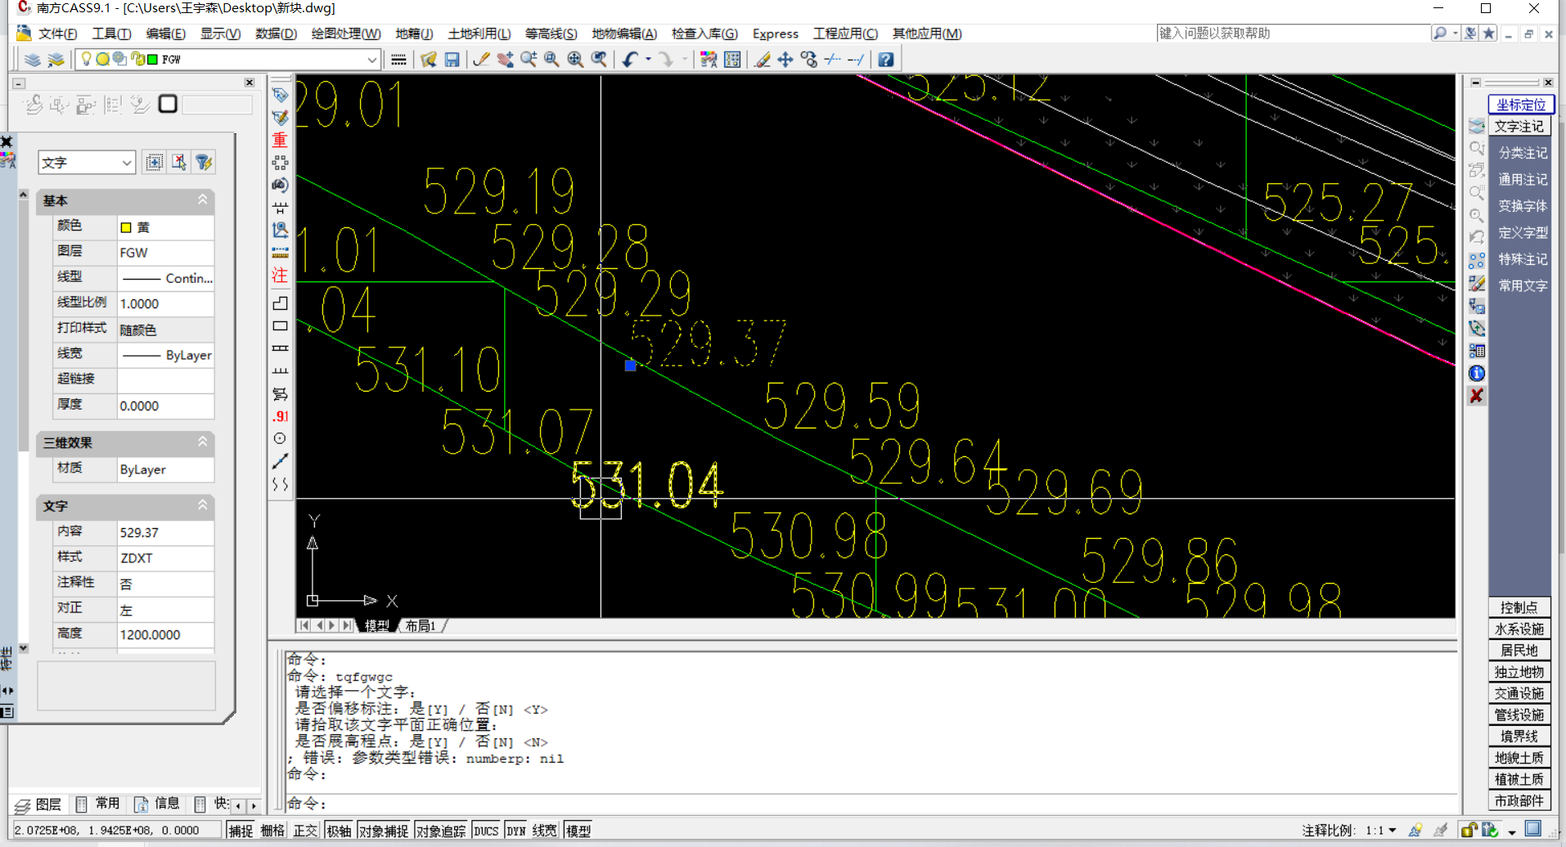1566x847 pixels.
Task: Open the 等高线(S) menu
Action: [551, 34]
